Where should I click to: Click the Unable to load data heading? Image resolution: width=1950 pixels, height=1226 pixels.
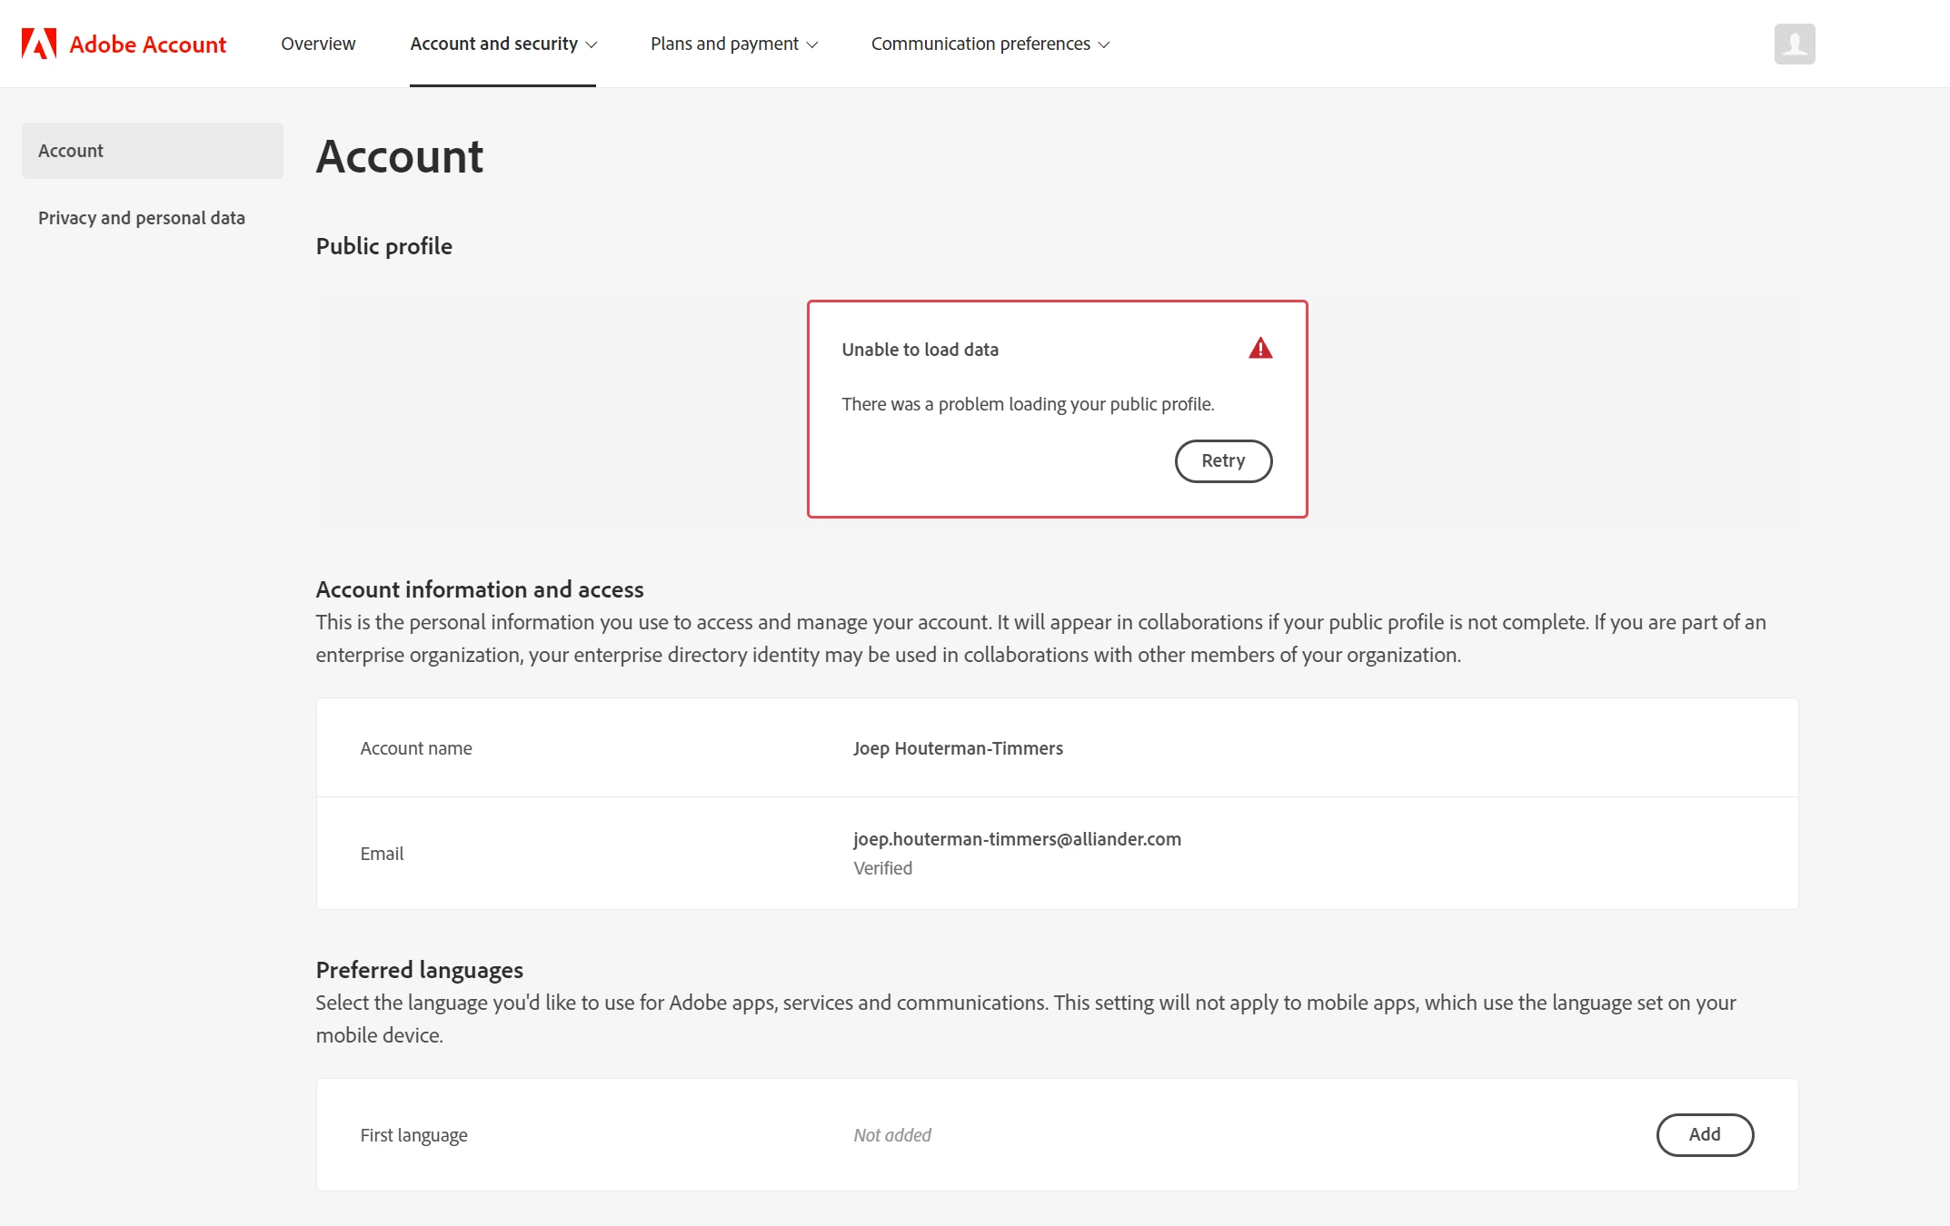920,350
